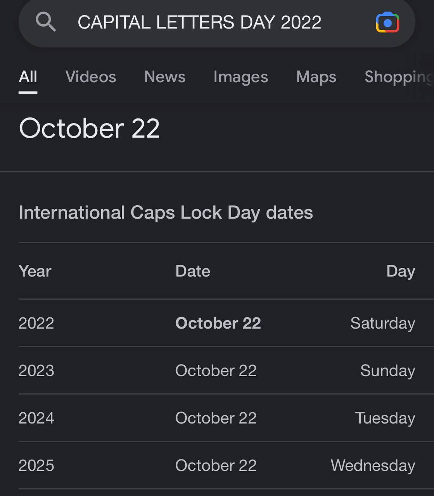Select the 2022 row year cell

tap(36, 323)
